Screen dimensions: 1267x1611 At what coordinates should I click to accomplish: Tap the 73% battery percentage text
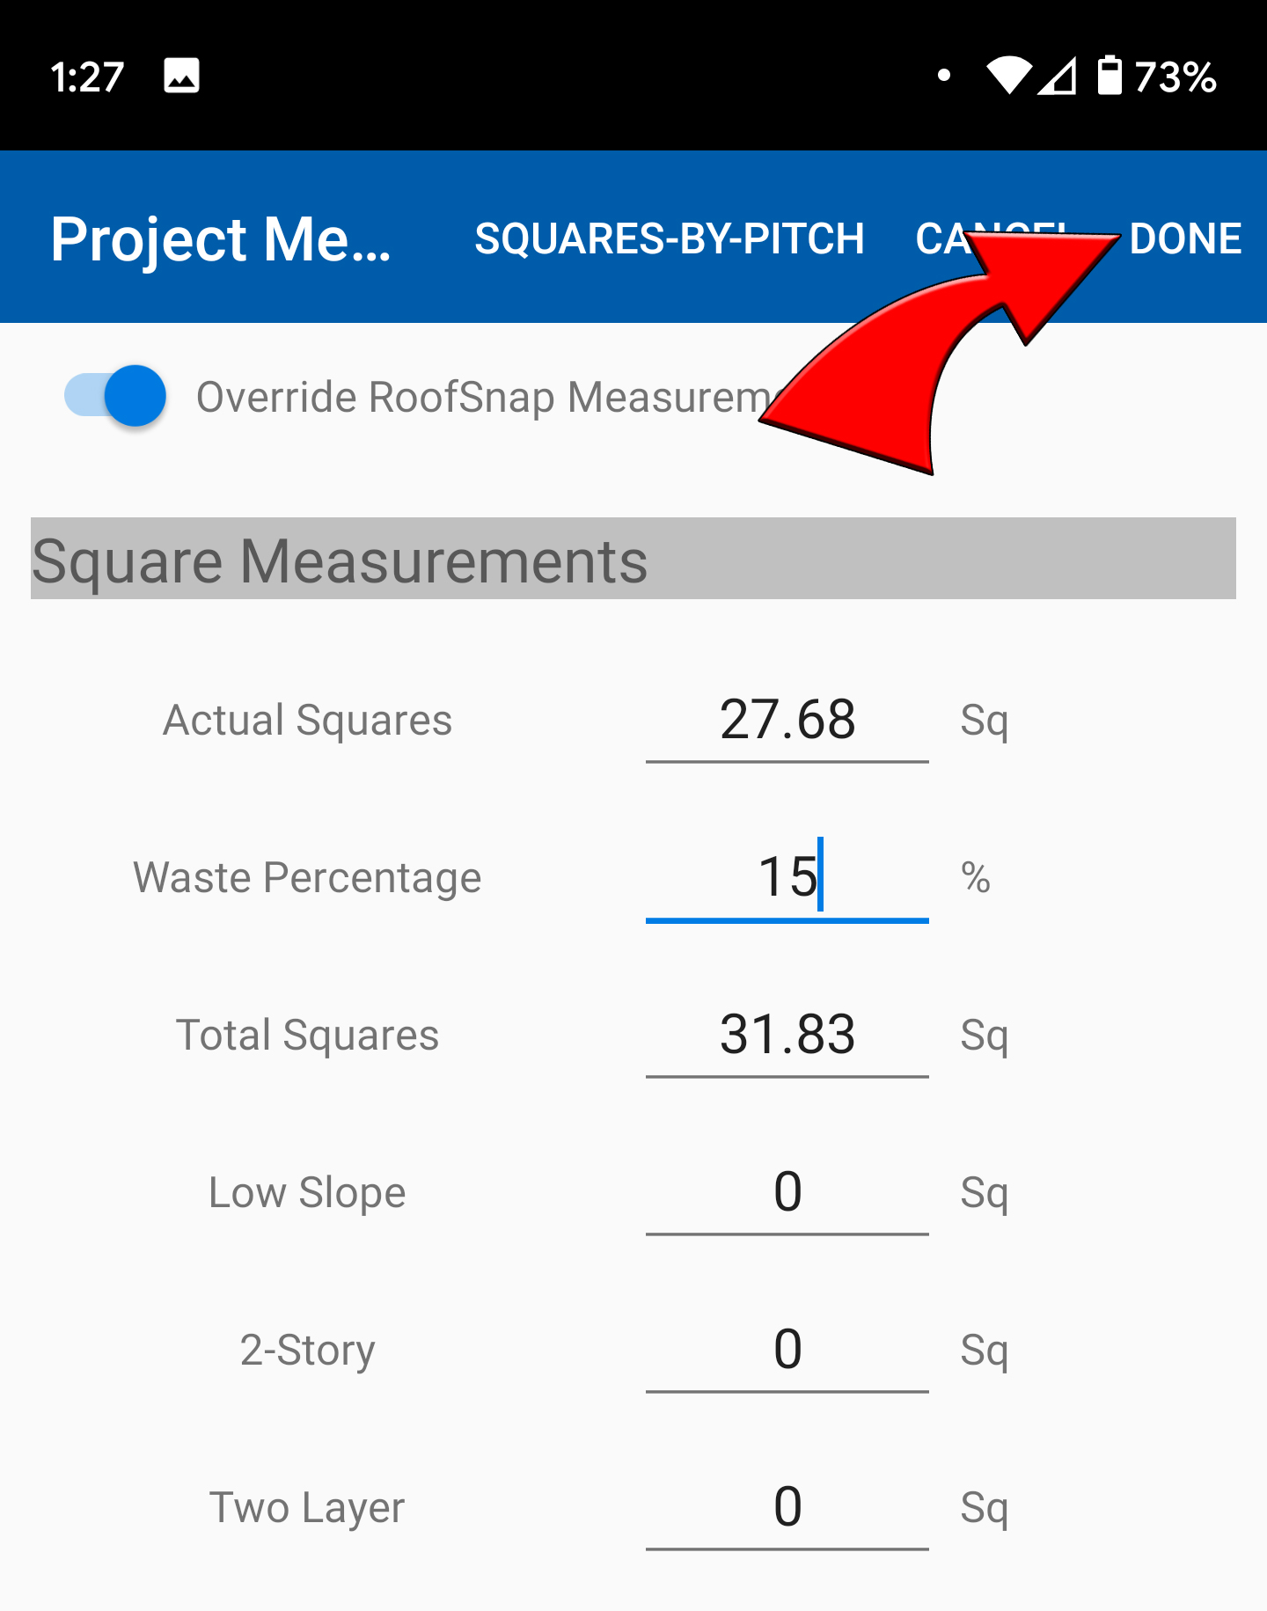1175,77
